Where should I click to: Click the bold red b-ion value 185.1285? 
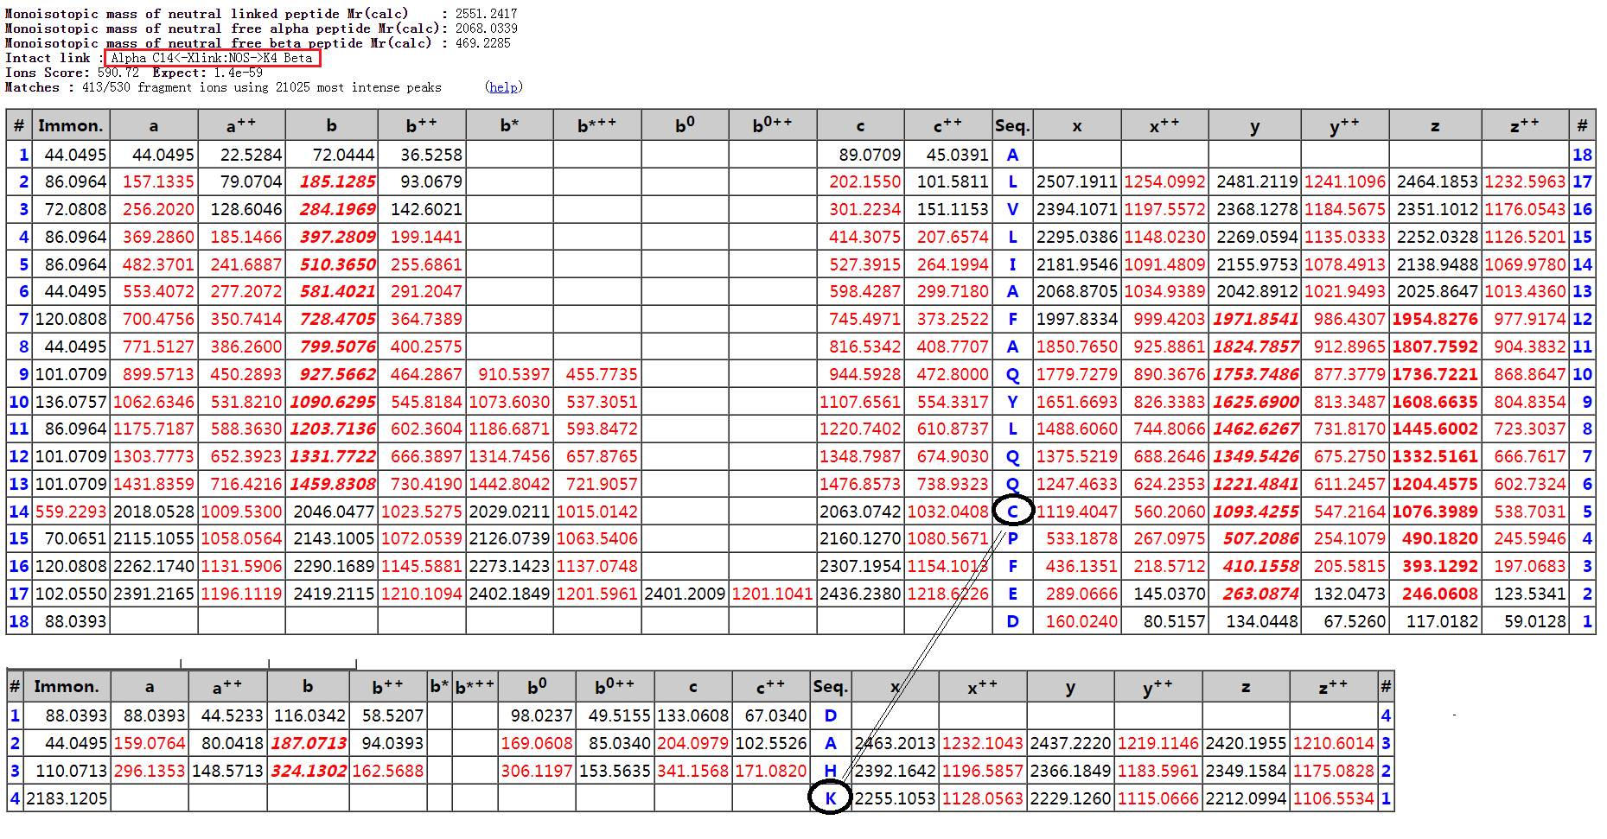click(x=337, y=182)
